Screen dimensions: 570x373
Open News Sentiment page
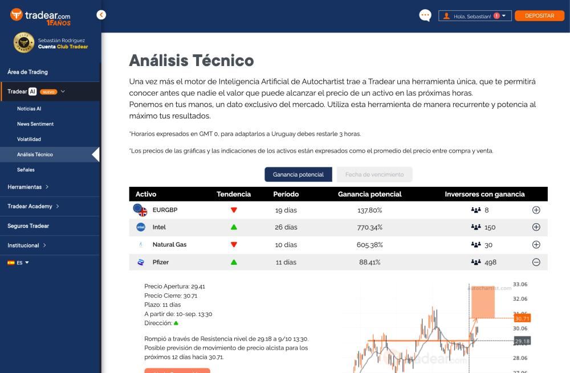click(x=35, y=124)
